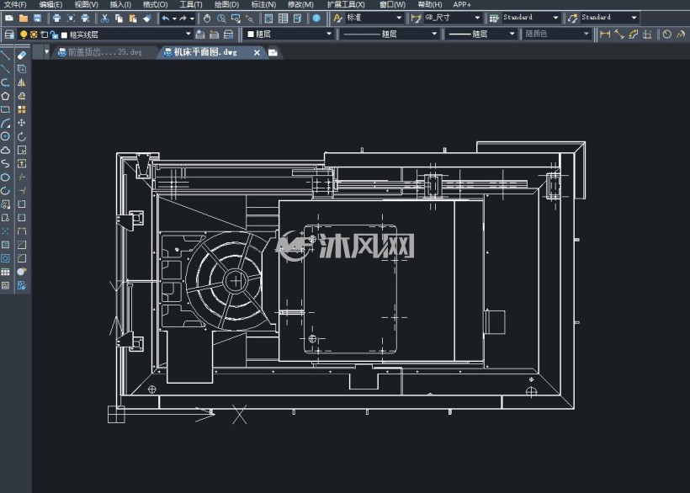Viewport: 690px width, 493px height.
Task: Click the 粗实线层 layer color swatch
Action: click(64, 34)
